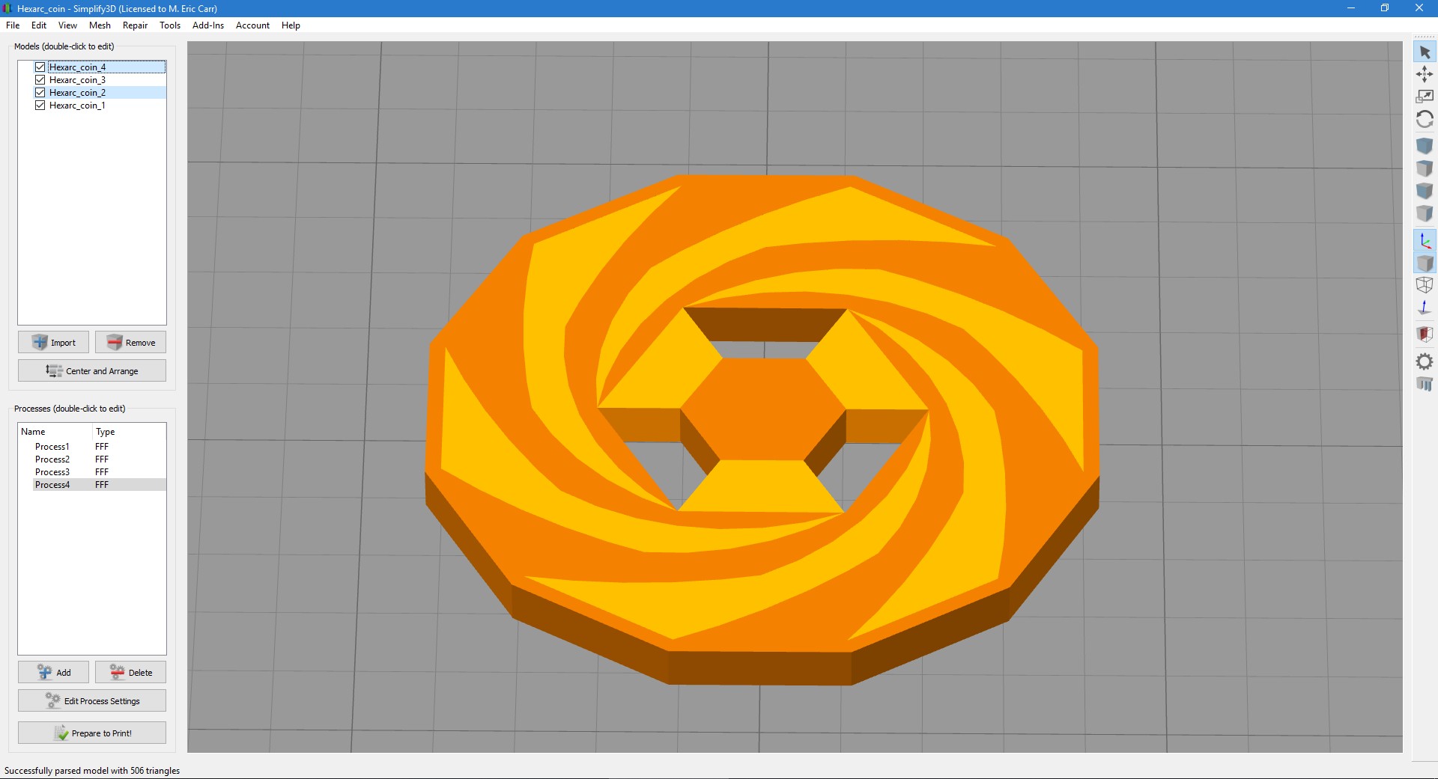Toggle the coordinate axes display

(1425, 241)
